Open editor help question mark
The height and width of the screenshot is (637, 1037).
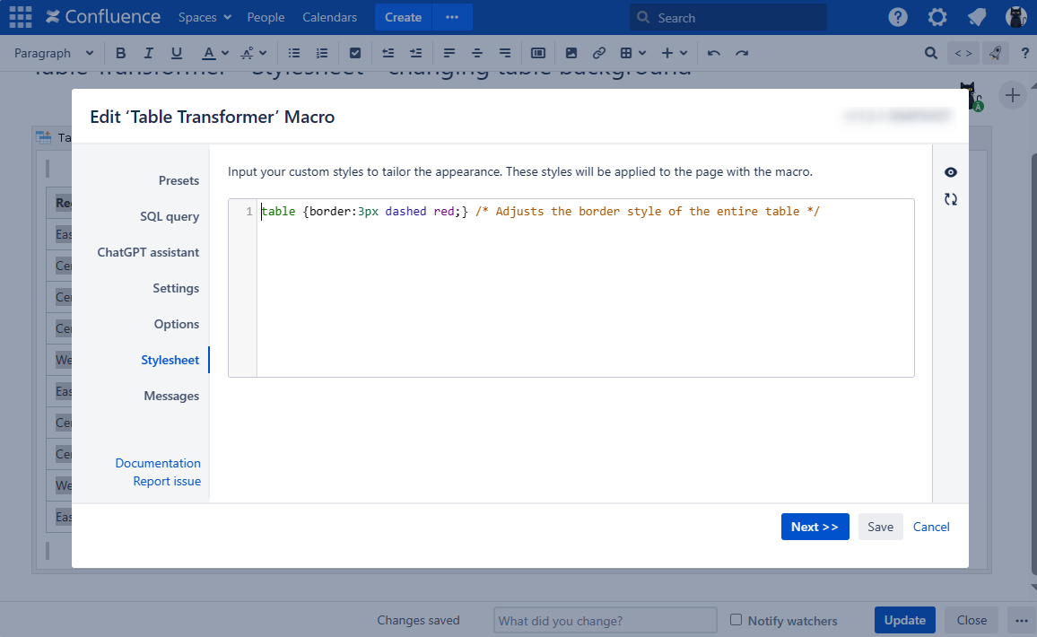(x=1025, y=53)
